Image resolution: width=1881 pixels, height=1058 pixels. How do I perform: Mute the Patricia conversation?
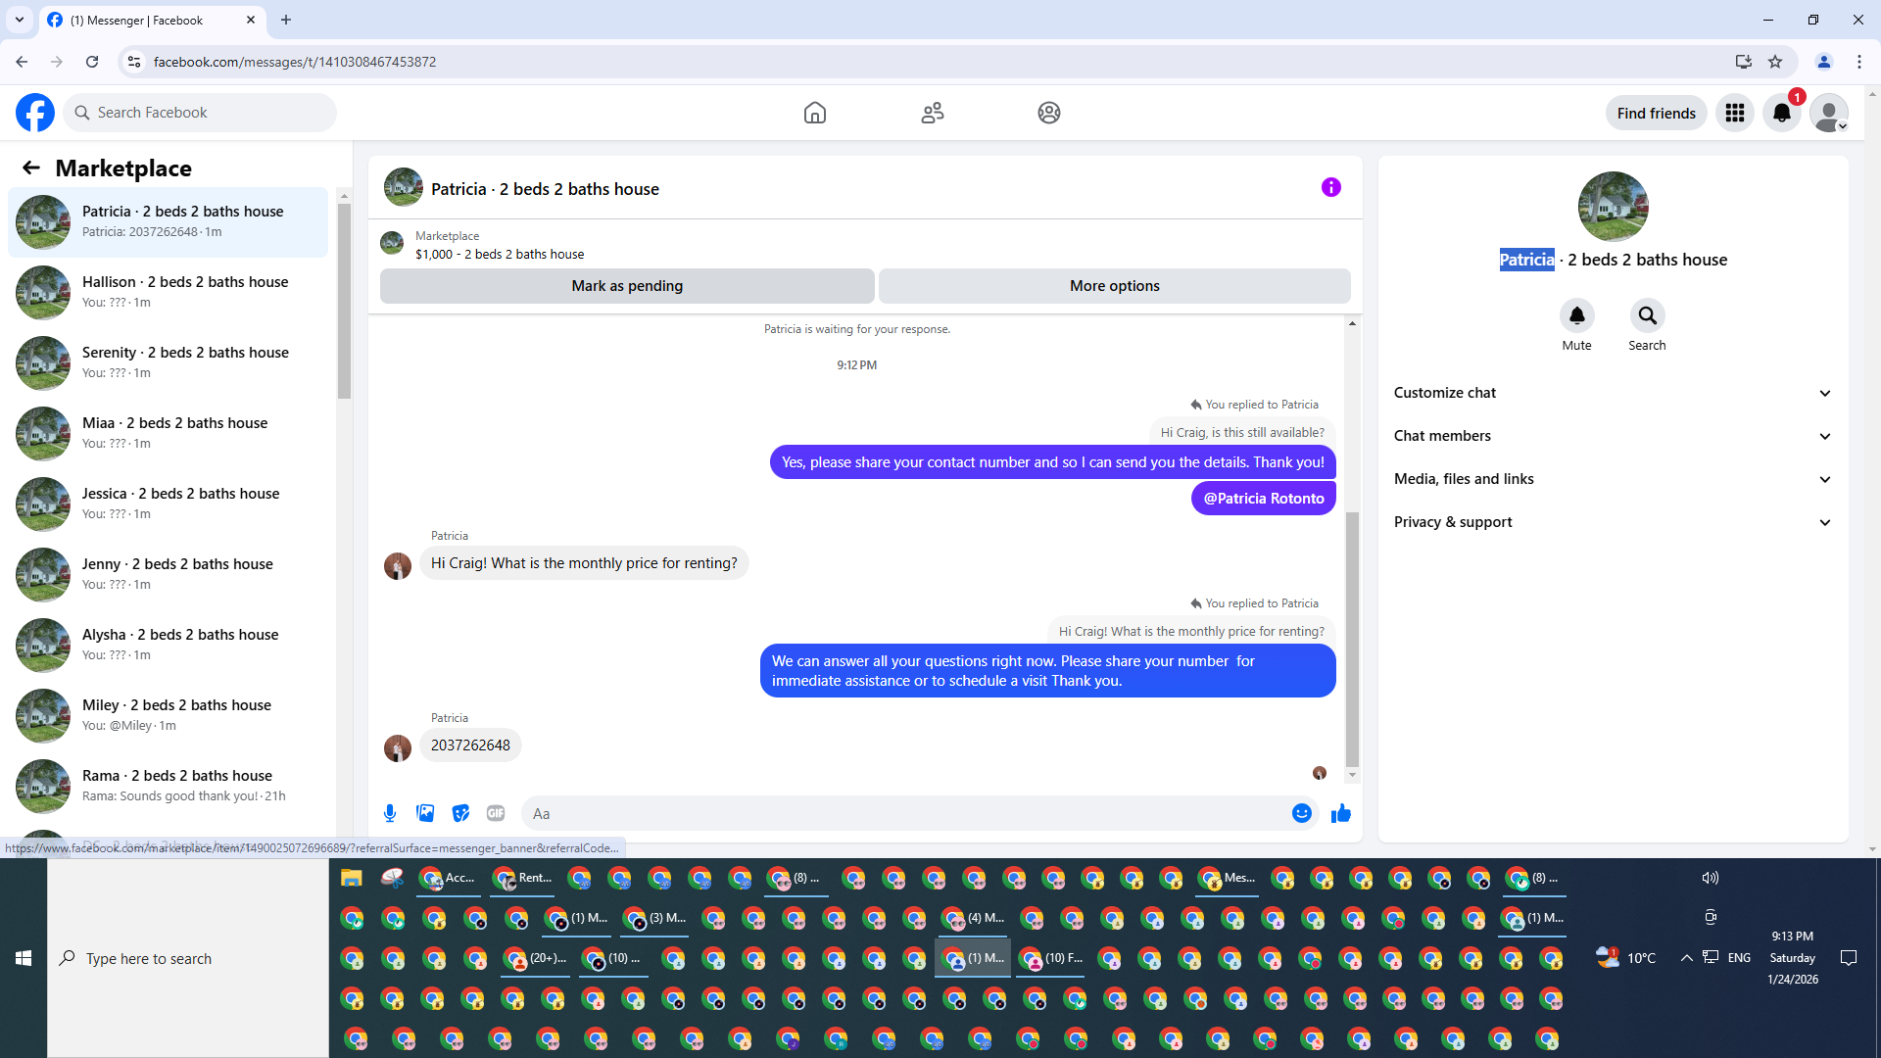[1576, 316]
